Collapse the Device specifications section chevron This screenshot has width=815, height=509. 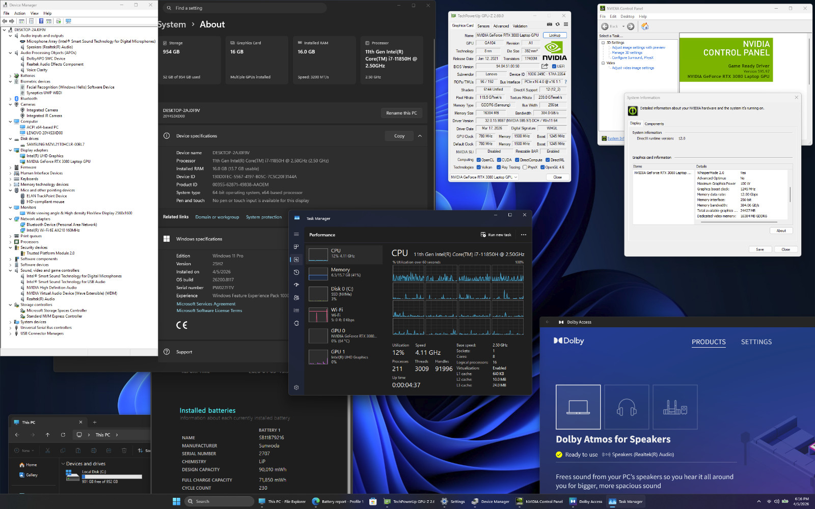[x=420, y=136]
